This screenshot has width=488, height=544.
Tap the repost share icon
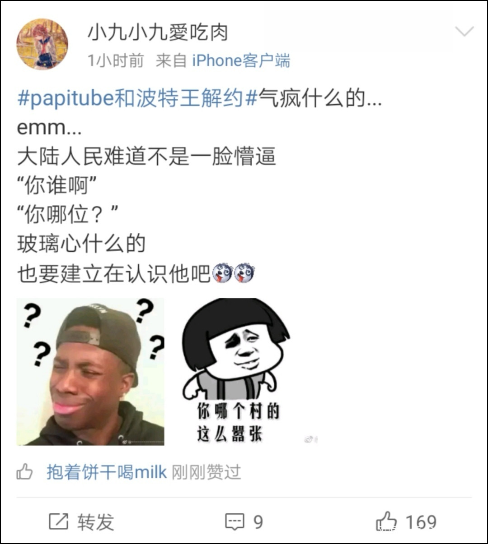point(59,522)
